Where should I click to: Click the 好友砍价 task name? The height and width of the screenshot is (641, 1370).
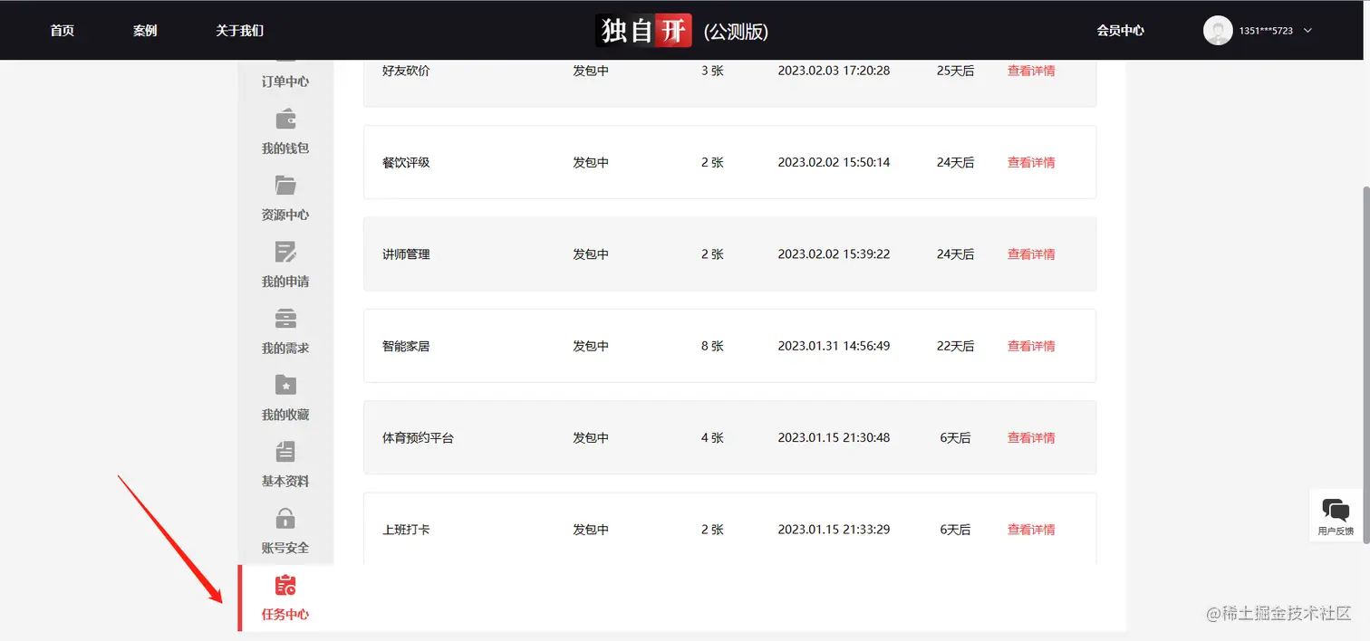[x=406, y=71]
